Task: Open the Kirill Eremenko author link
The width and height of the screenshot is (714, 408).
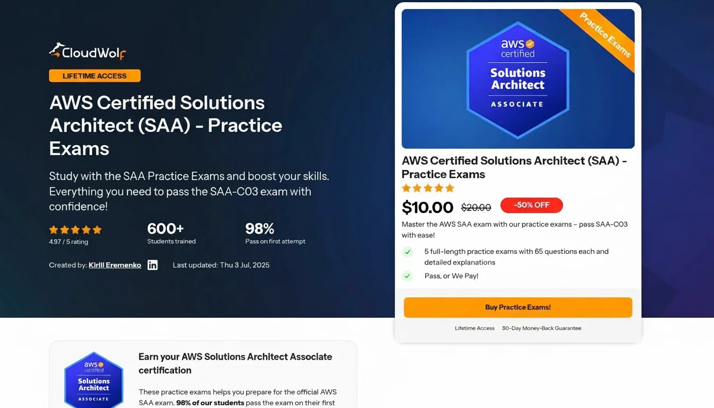Action: click(x=115, y=265)
